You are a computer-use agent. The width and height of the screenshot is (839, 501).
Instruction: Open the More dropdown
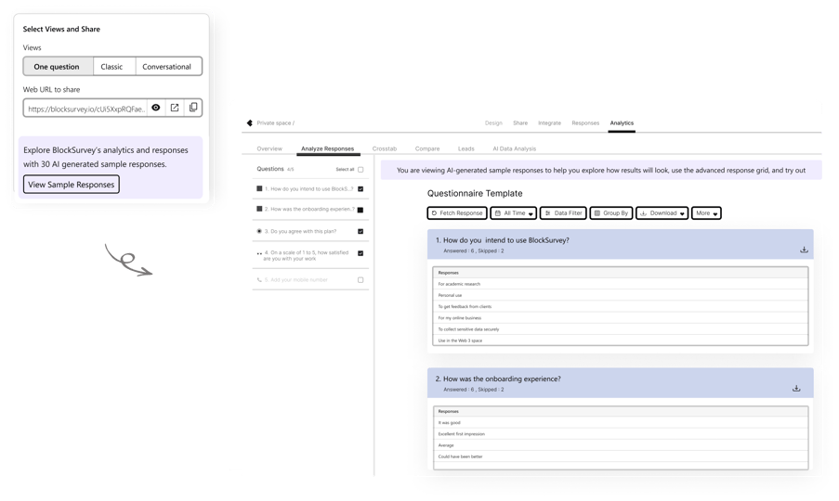tap(706, 213)
